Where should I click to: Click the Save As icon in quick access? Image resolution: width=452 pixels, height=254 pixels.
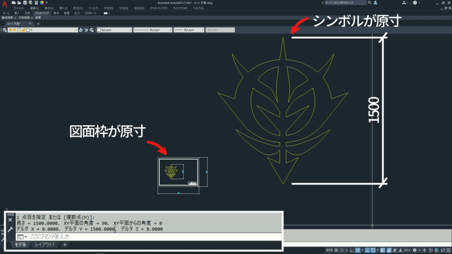coord(30,3)
